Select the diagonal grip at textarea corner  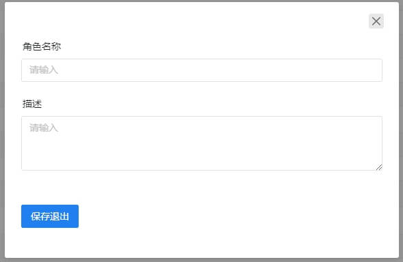379,167
